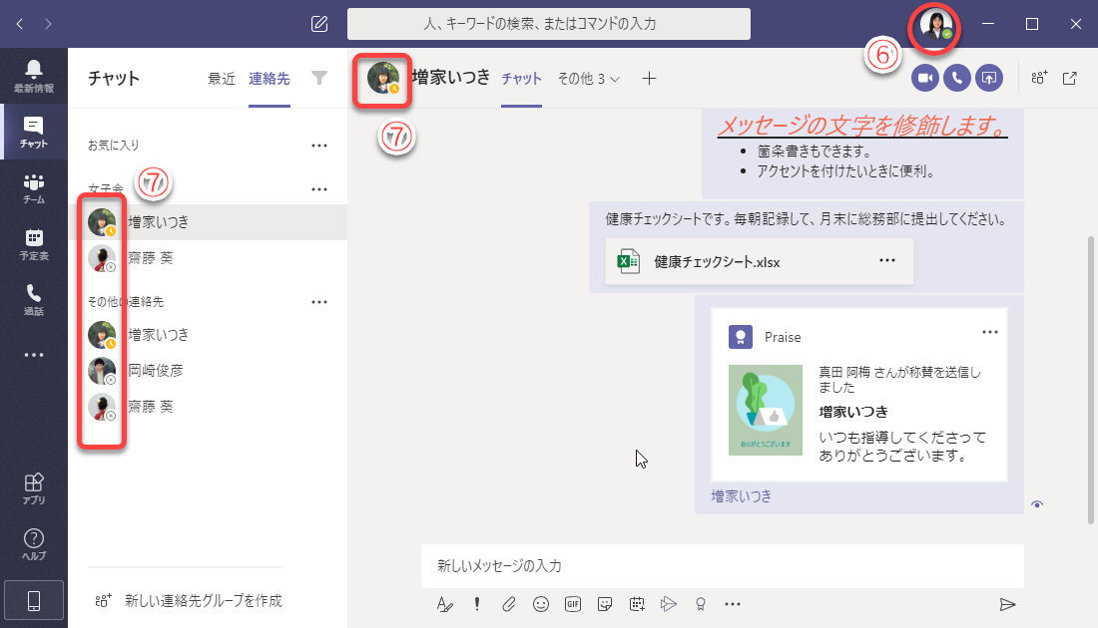
Task: Click the seen eye icon by message
Action: coord(1037,504)
